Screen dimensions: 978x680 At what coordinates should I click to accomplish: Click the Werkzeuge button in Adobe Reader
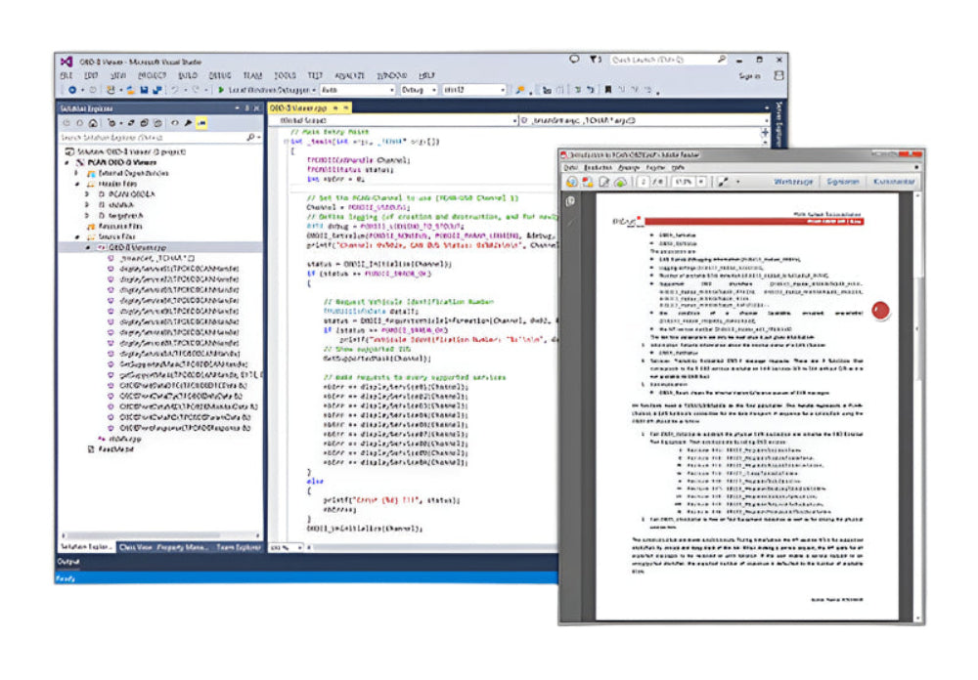click(791, 182)
